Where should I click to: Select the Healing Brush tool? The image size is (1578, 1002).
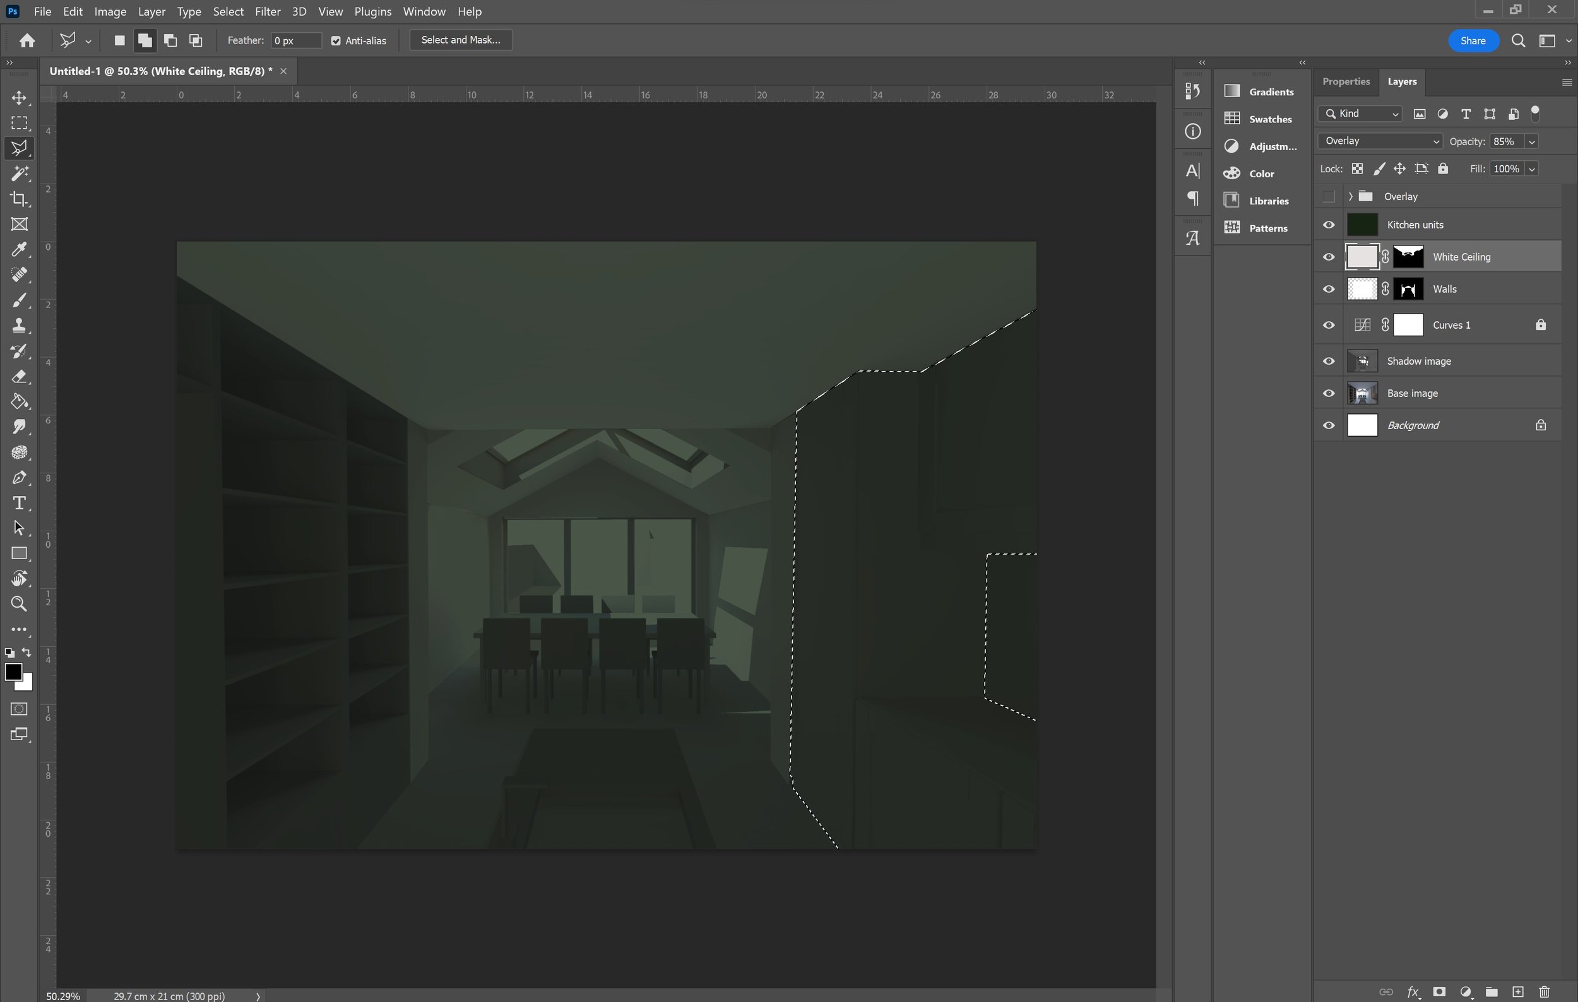pyautogui.click(x=19, y=275)
